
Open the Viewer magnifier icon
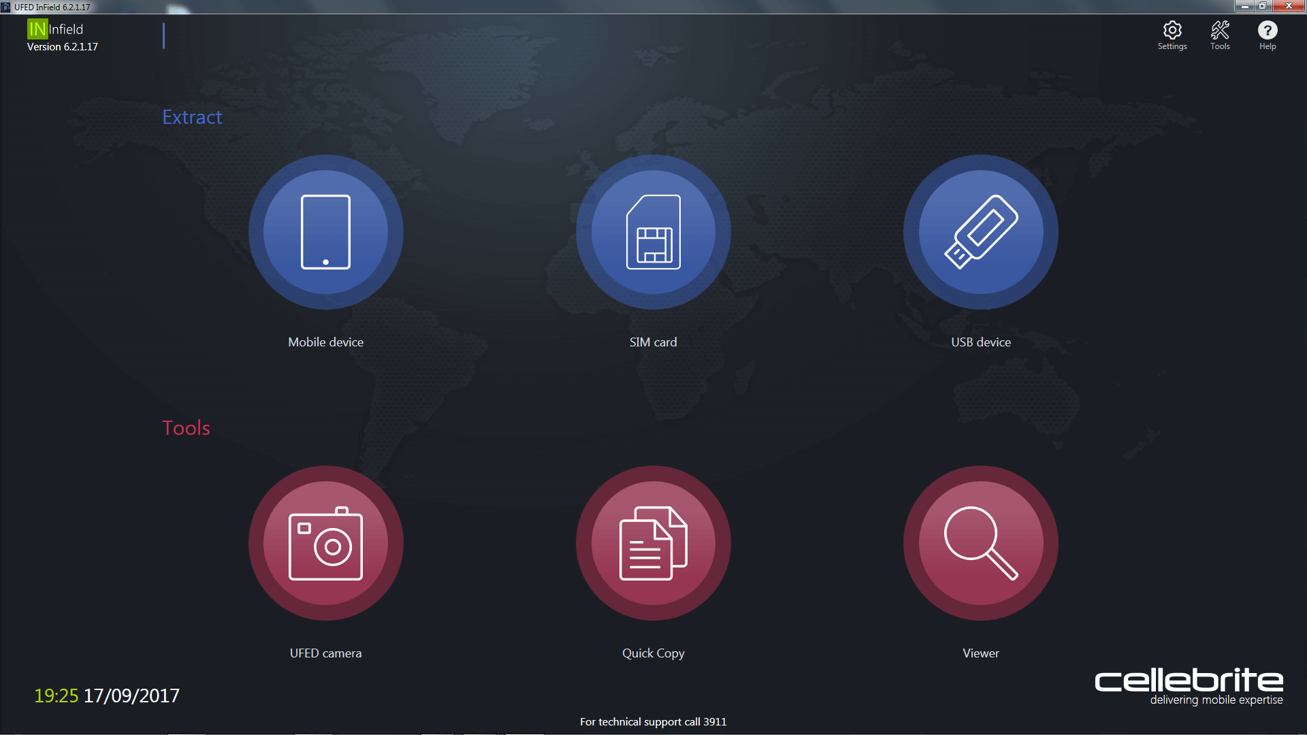980,543
